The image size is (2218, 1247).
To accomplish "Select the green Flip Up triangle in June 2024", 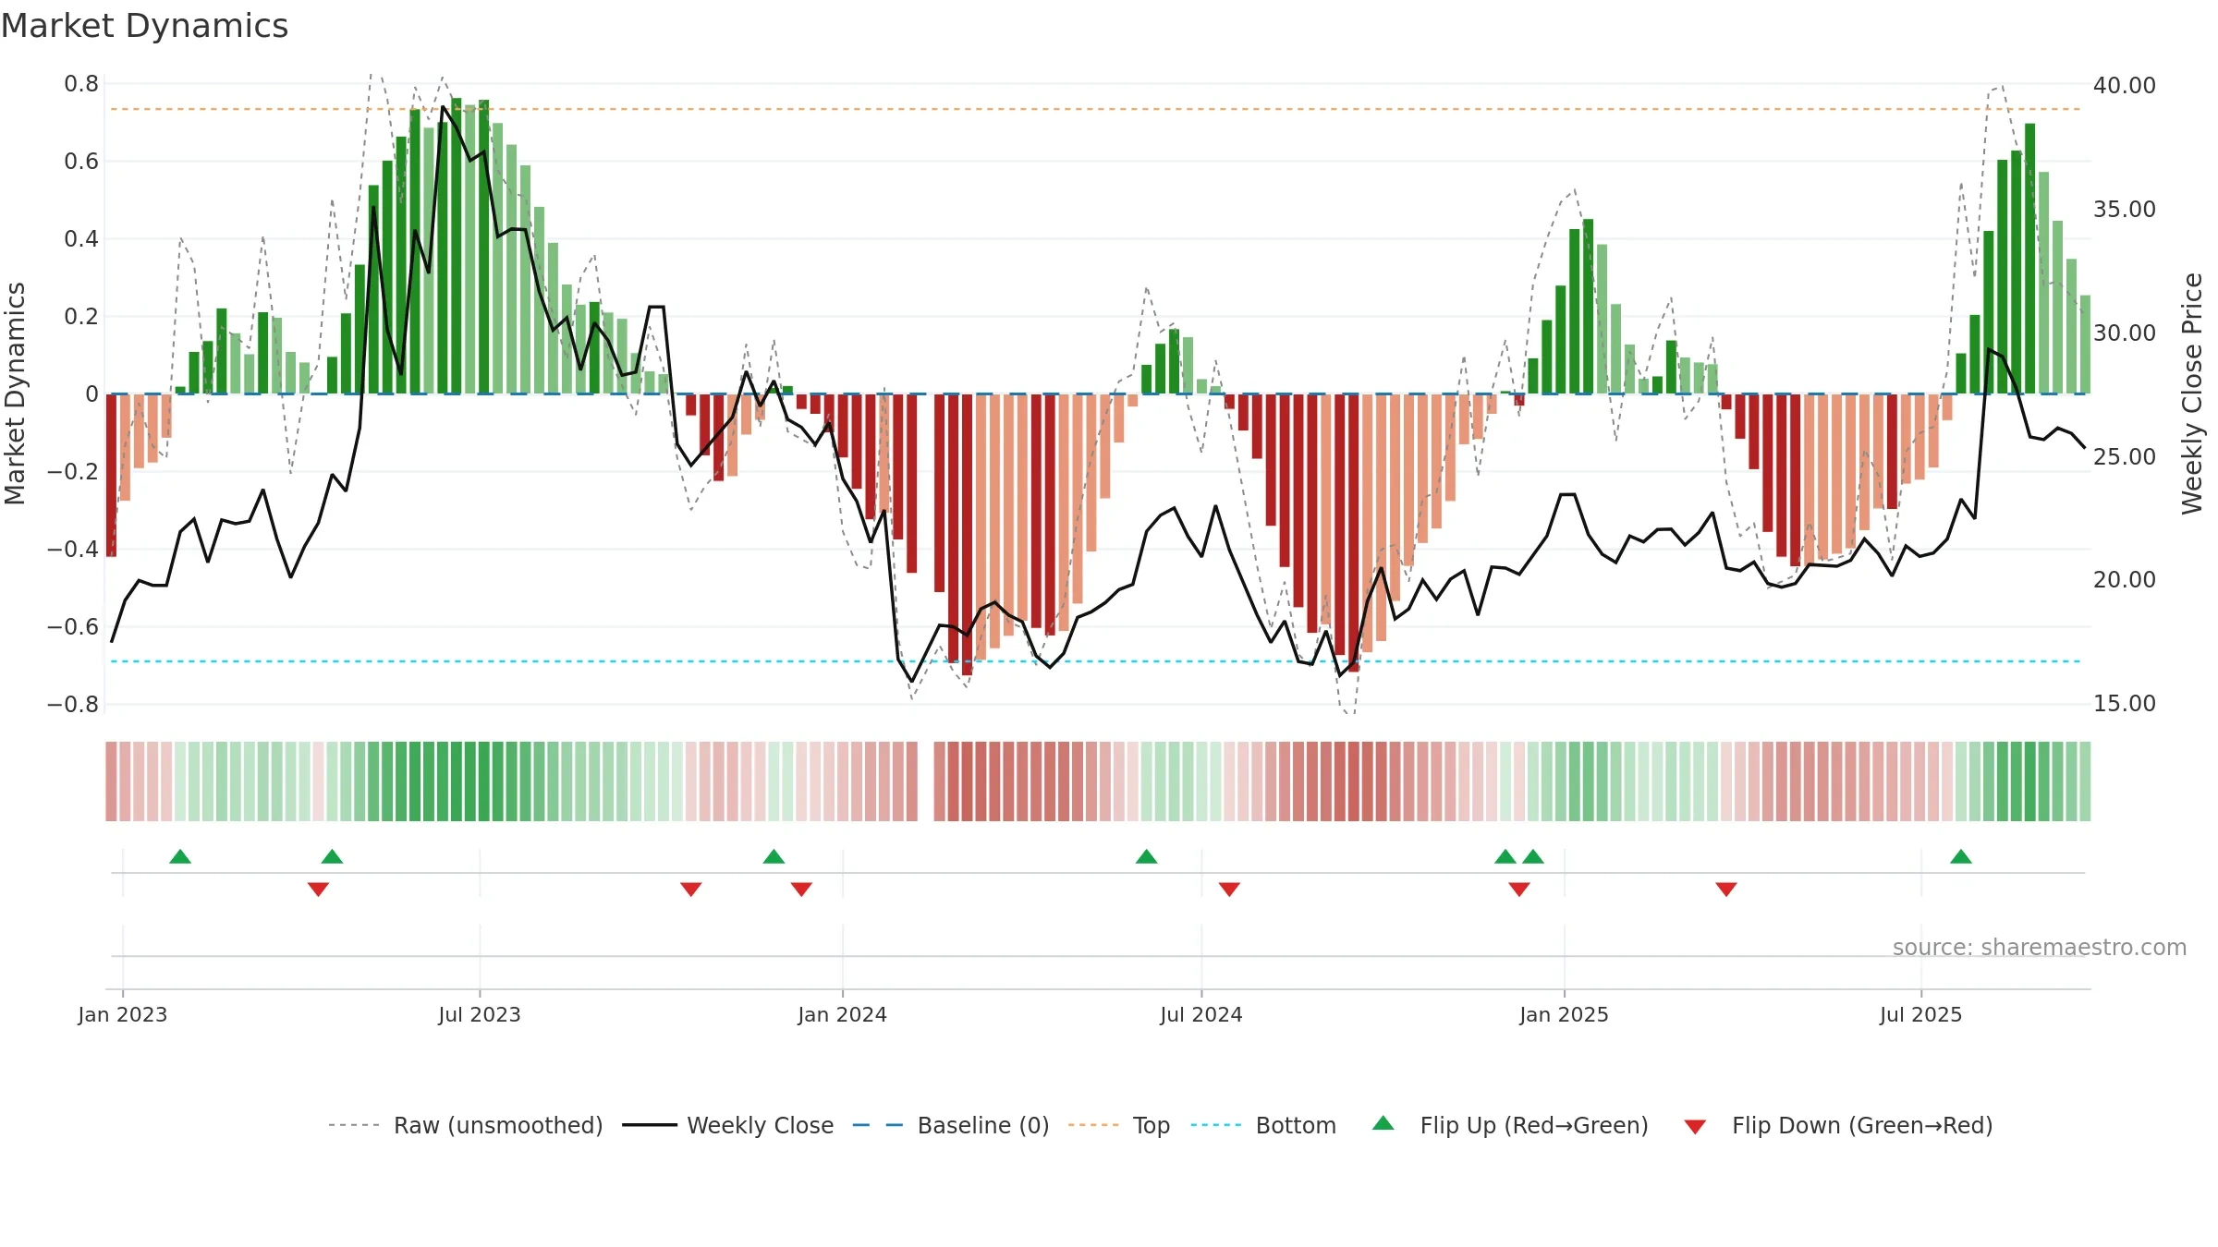I will [x=1146, y=857].
